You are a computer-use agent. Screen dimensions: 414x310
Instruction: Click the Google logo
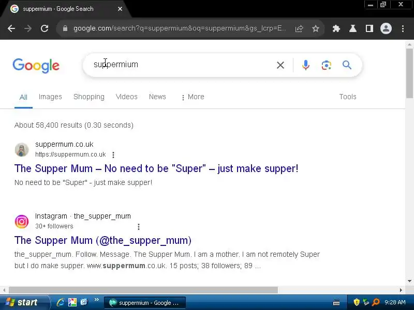click(36, 66)
